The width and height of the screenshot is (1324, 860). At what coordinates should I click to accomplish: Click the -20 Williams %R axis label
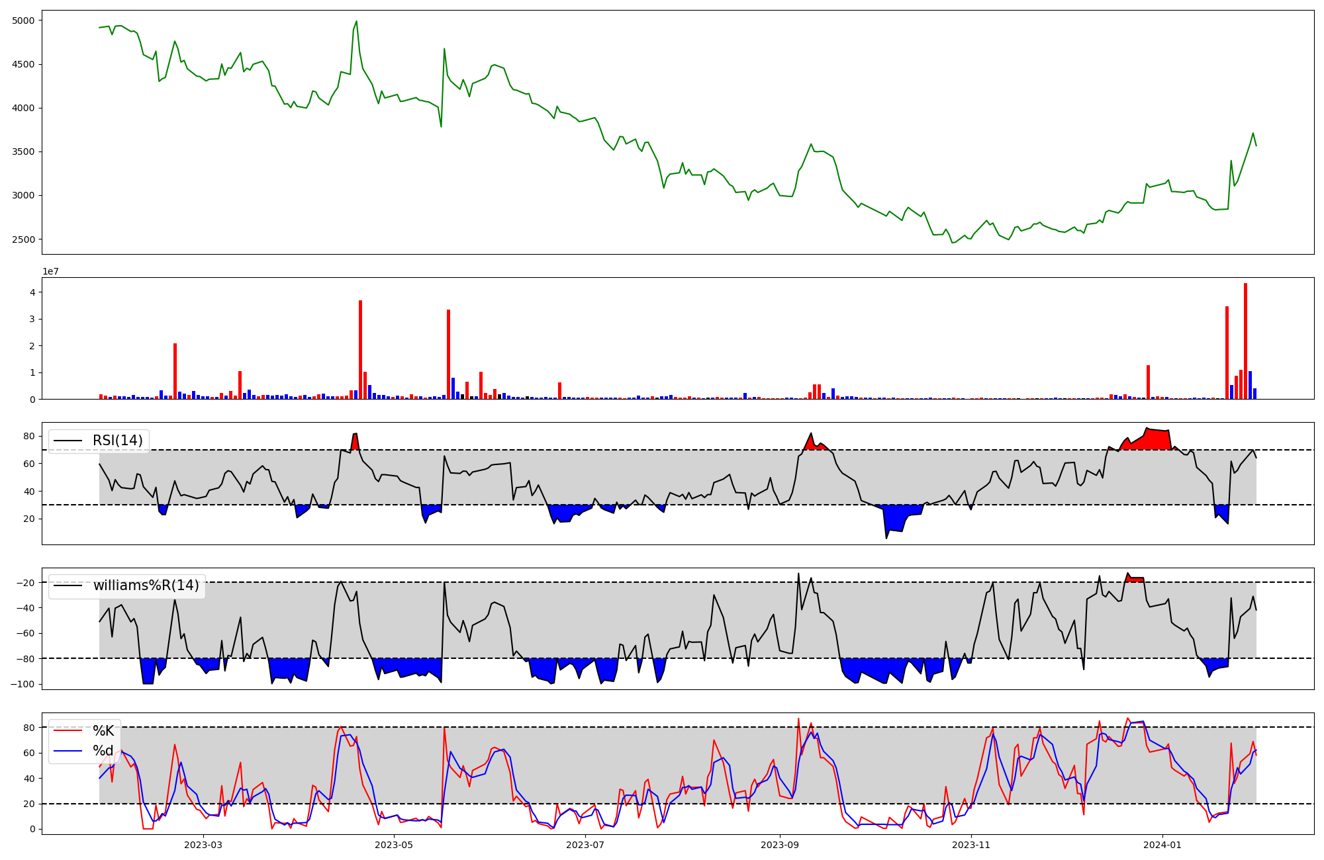[24, 582]
